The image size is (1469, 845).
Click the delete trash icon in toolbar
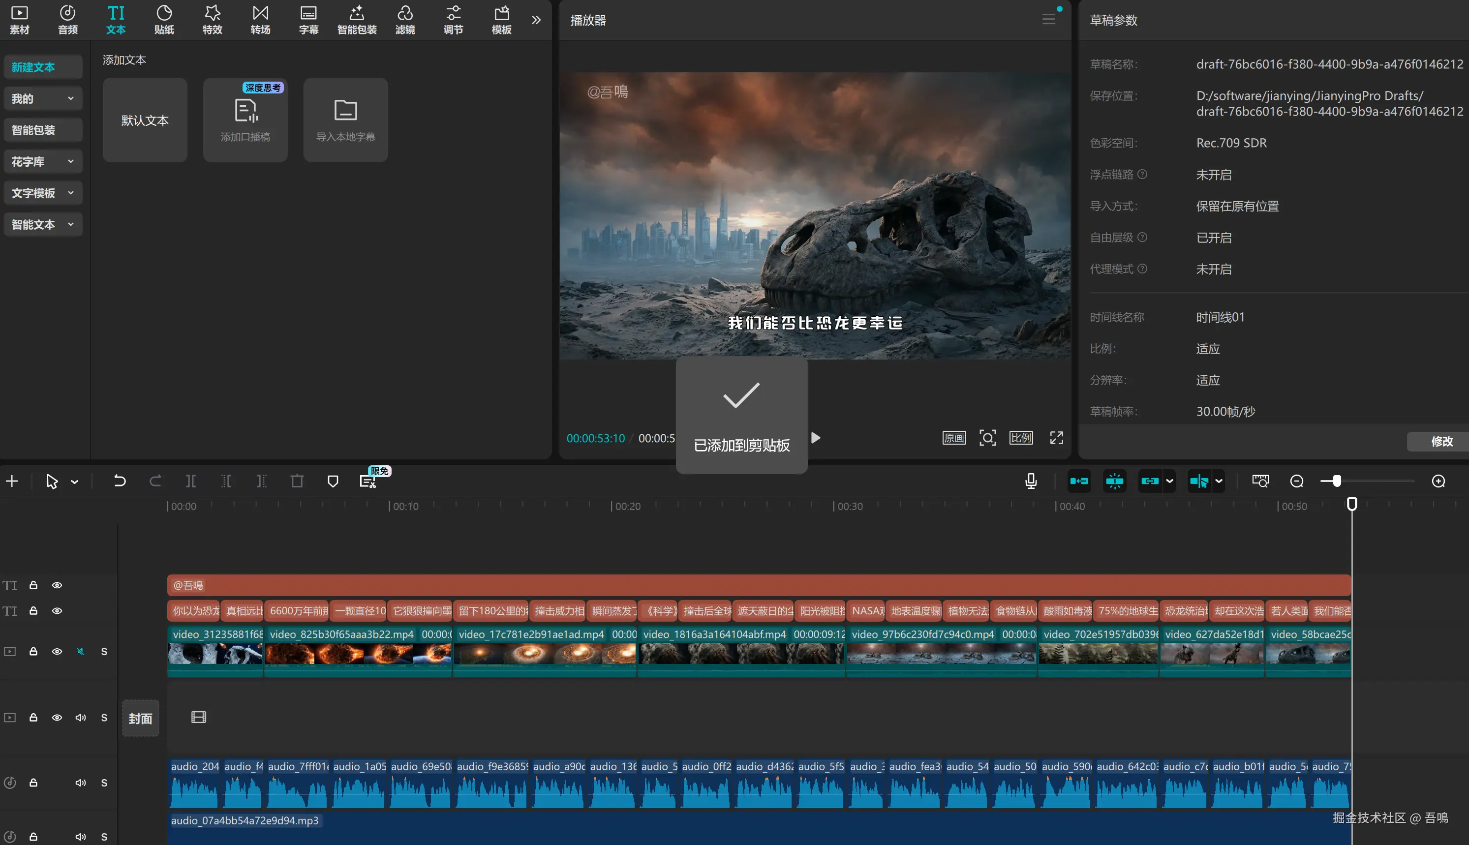pos(297,481)
